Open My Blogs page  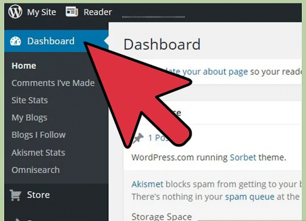click(x=29, y=118)
